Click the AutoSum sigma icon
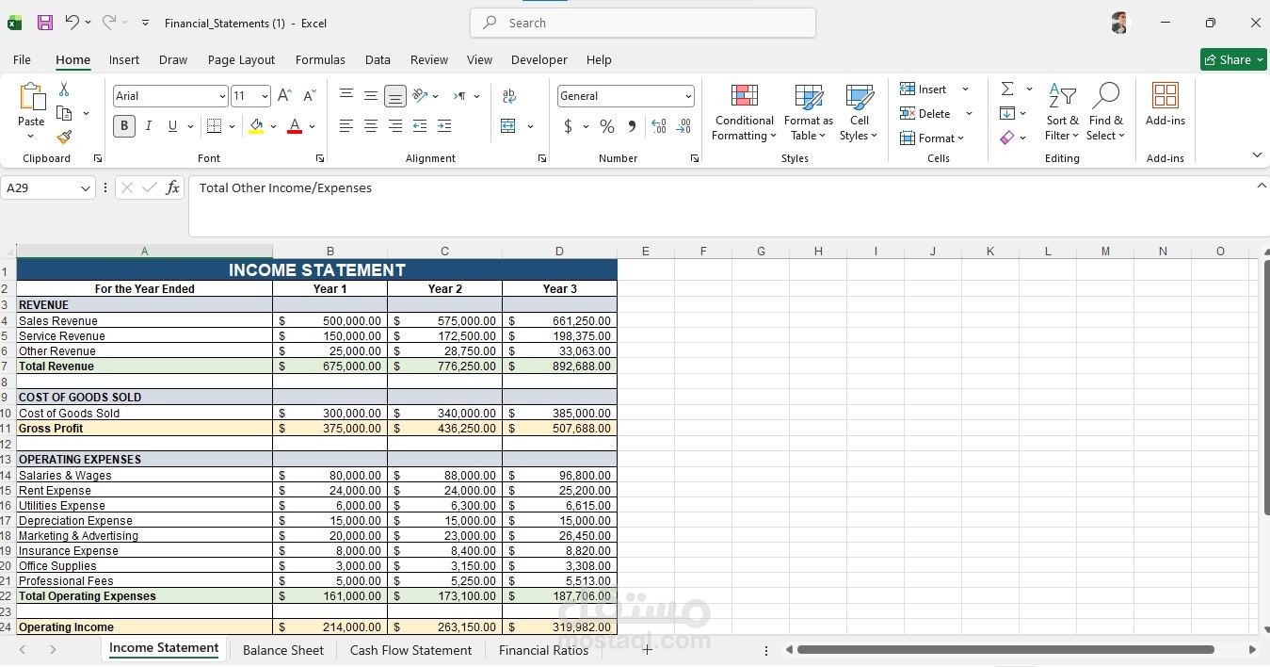This screenshot has width=1270, height=667. point(1007,89)
